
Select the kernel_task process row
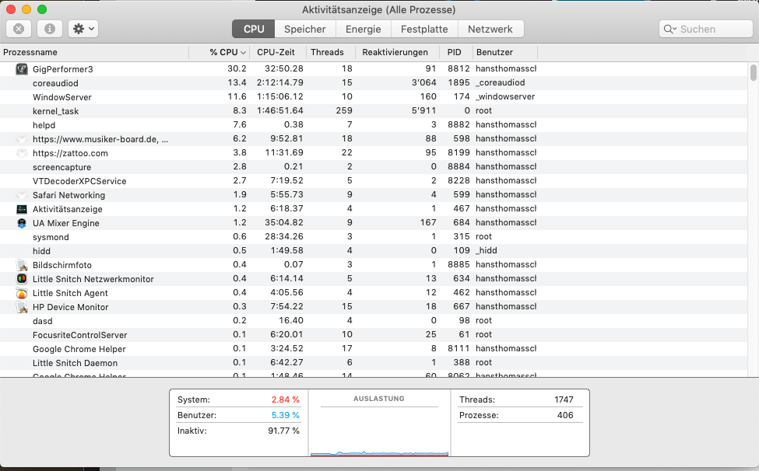pyautogui.click(x=374, y=111)
